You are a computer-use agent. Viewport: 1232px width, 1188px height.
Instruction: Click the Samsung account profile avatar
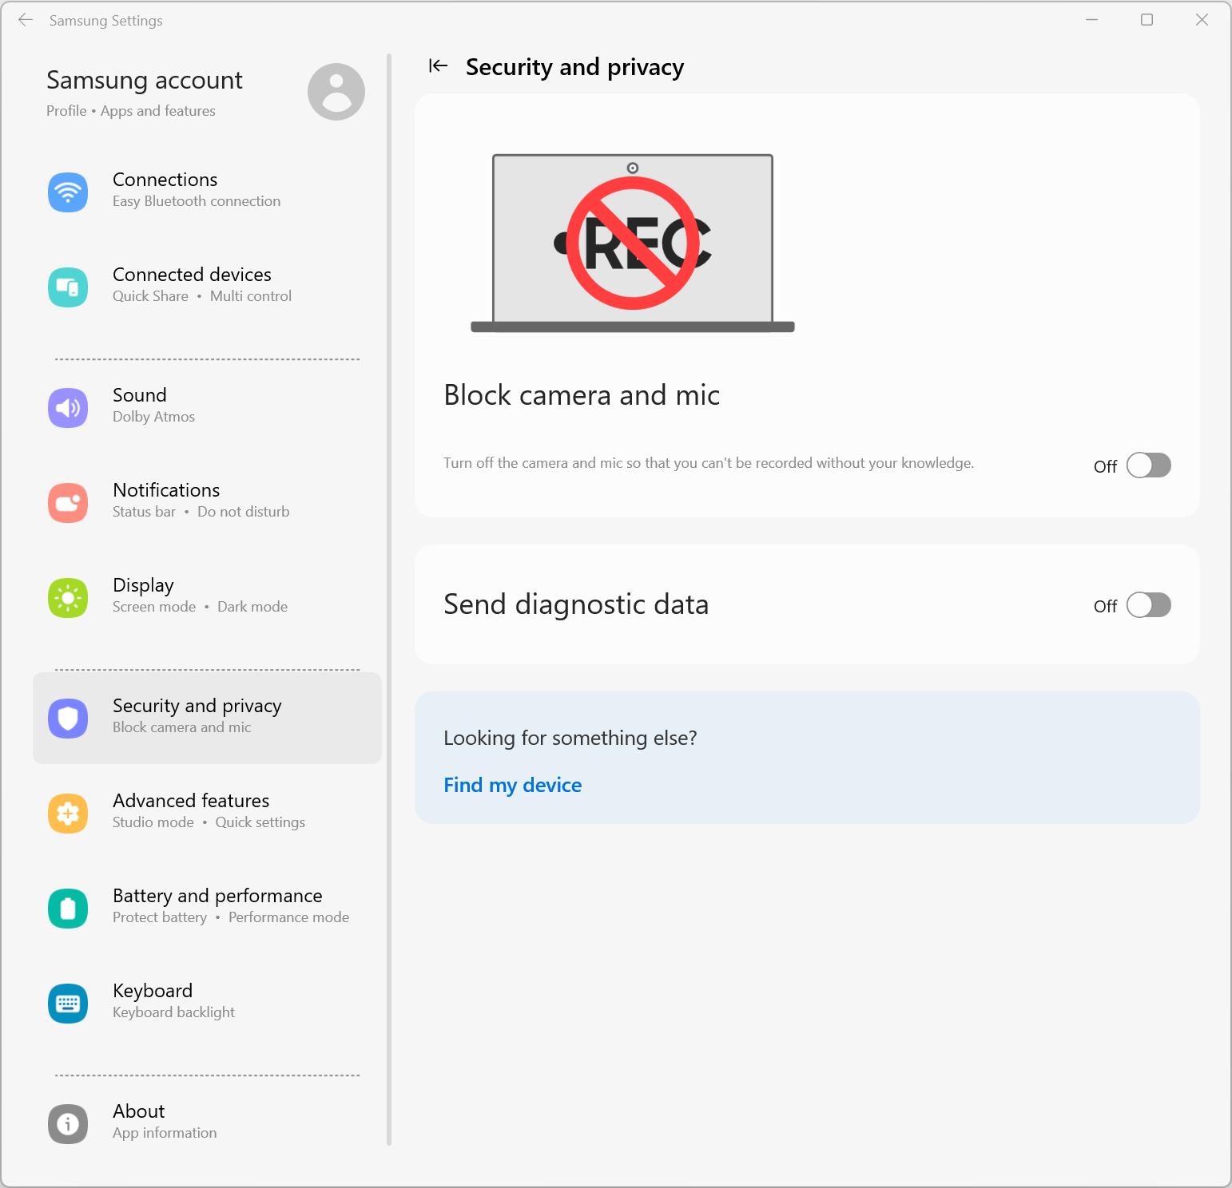pyautogui.click(x=336, y=92)
